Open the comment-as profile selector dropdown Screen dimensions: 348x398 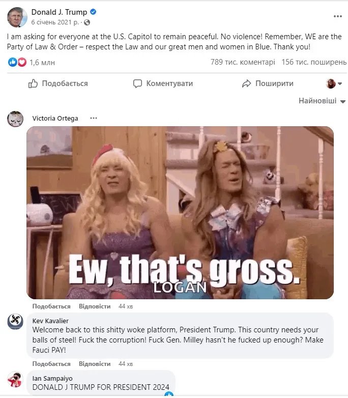[x=334, y=83]
